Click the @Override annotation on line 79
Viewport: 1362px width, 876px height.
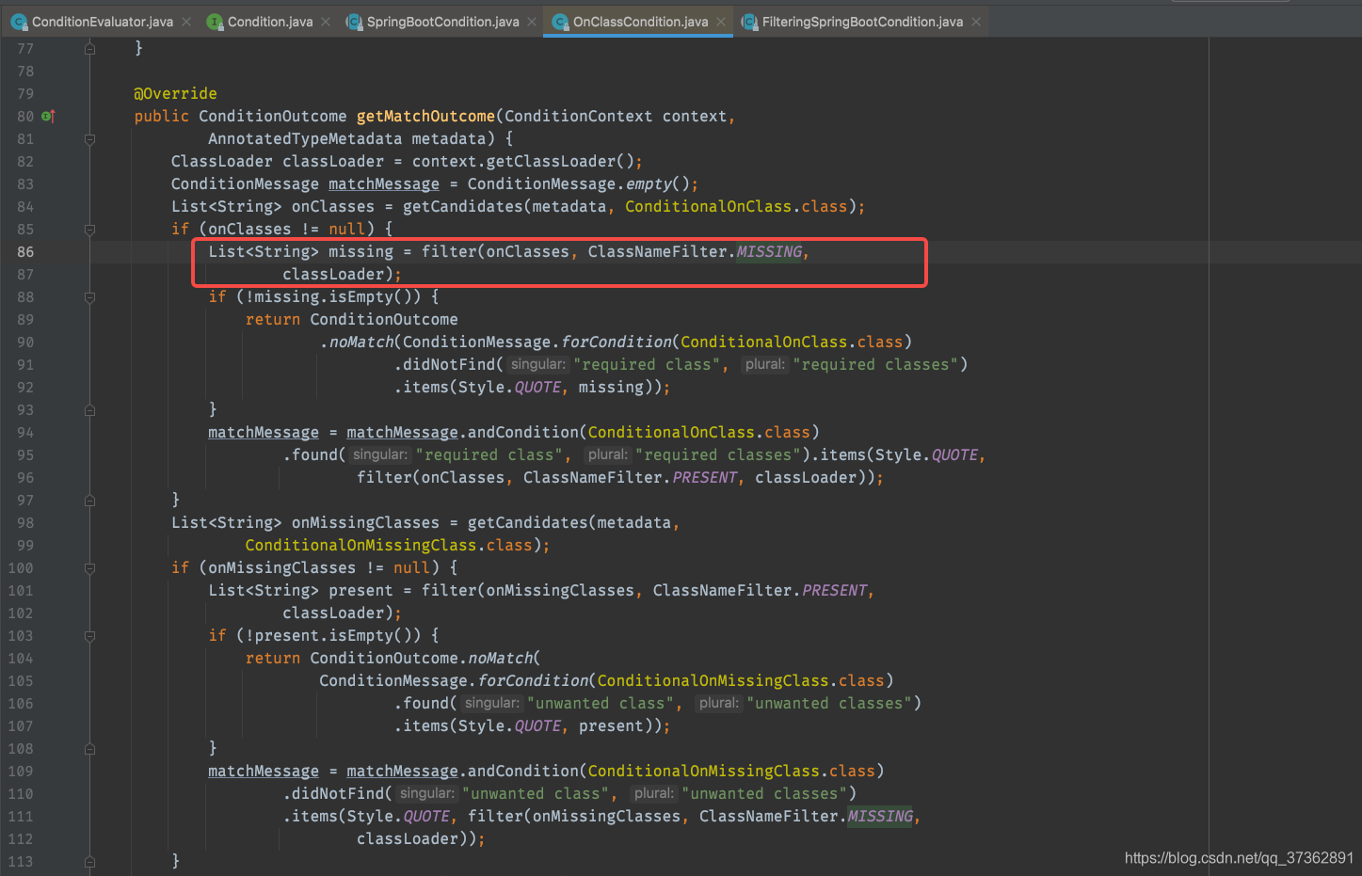coord(175,93)
